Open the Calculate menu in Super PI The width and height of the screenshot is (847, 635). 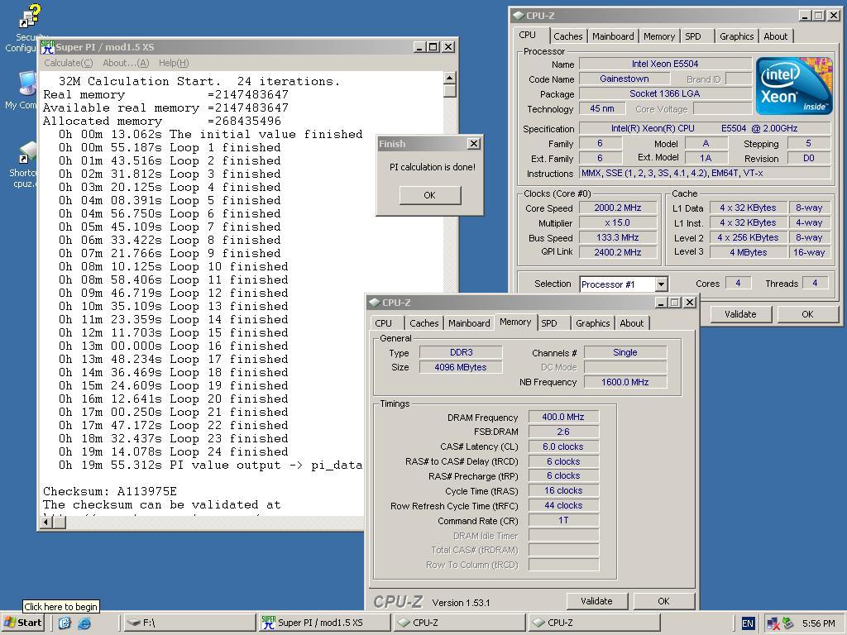click(68, 63)
